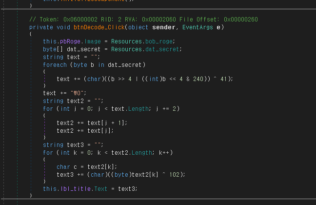Click the bob_roge resource reference

[x=159, y=41]
